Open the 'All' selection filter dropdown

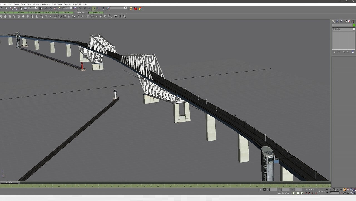click(x=33, y=8)
